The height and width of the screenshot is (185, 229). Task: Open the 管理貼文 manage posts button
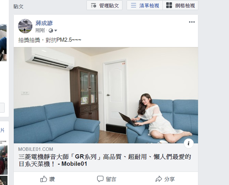[104, 5]
